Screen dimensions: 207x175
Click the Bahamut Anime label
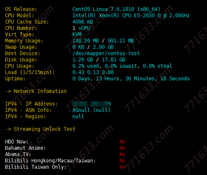tap(26, 148)
